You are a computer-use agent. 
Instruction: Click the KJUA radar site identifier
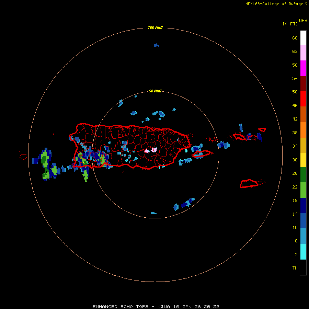[163, 307]
